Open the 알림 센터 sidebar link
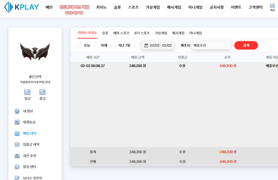This screenshot has height=180, width=278. [x=30, y=167]
